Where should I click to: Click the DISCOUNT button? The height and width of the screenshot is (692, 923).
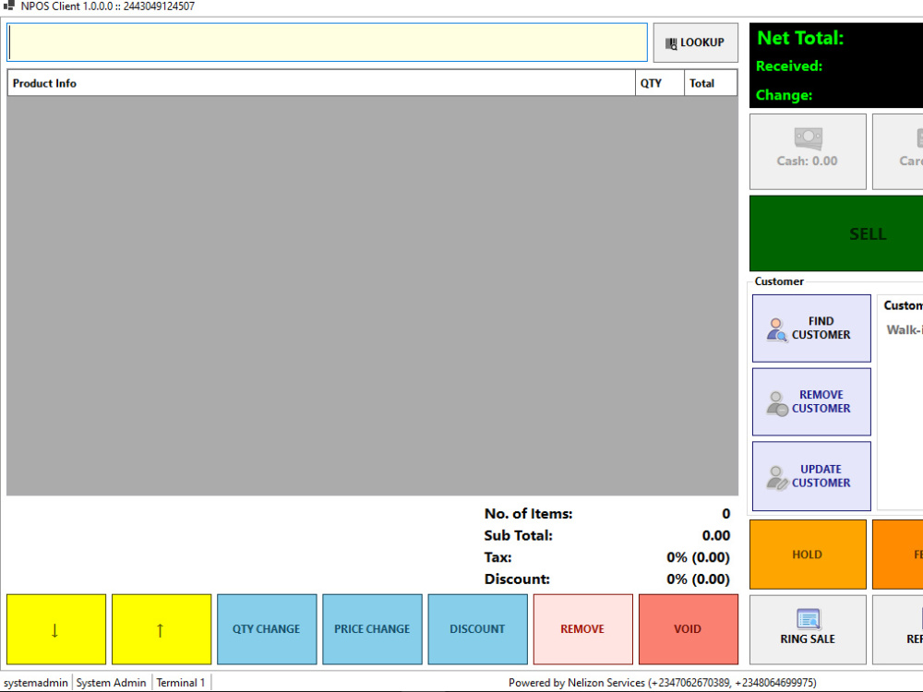click(477, 629)
